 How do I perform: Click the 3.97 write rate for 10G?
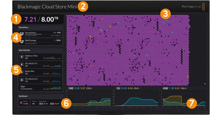coord(83,88)
